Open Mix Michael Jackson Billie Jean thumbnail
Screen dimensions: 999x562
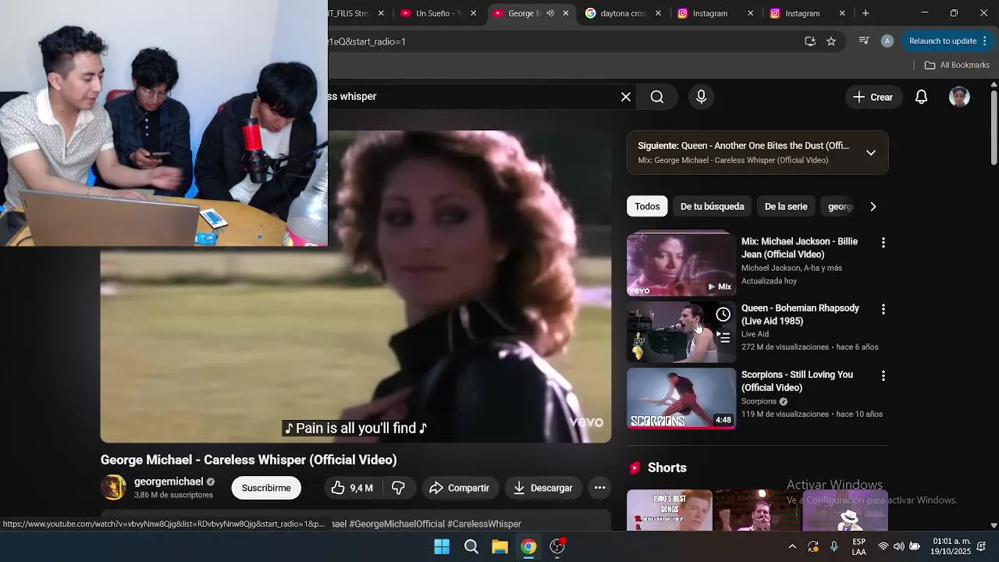681,265
